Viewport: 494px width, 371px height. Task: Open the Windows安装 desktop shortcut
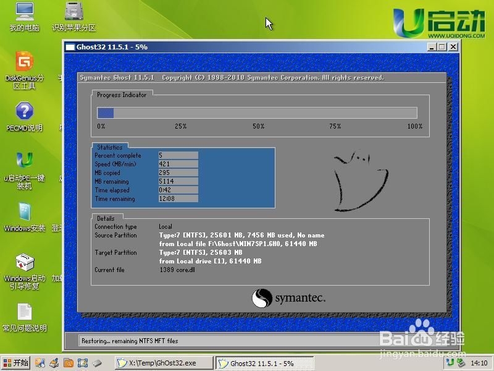[x=25, y=217]
